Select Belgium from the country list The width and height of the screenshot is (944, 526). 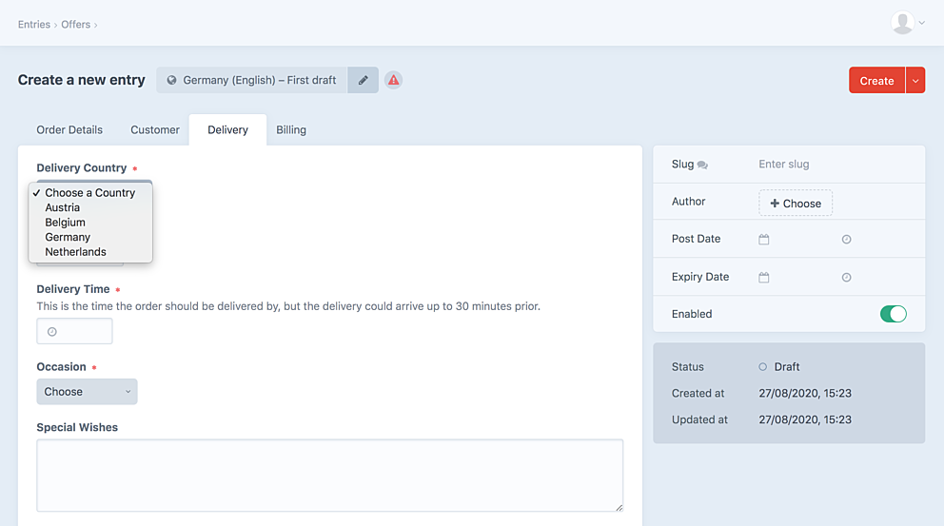[x=90, y=223]
